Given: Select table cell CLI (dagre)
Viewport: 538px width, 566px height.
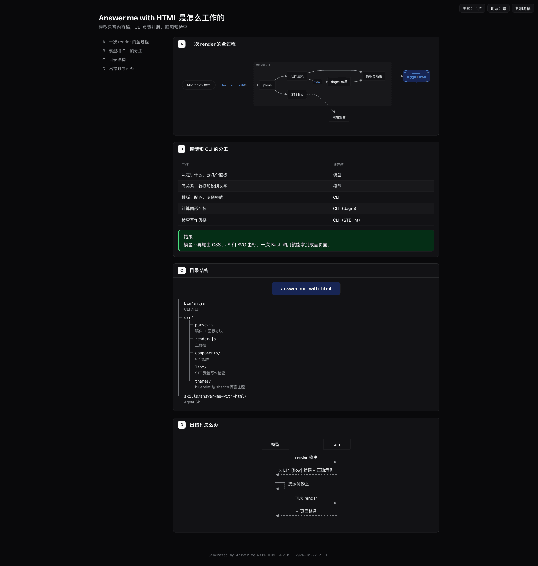Looking at the screenshot, I should click(345, 209).
